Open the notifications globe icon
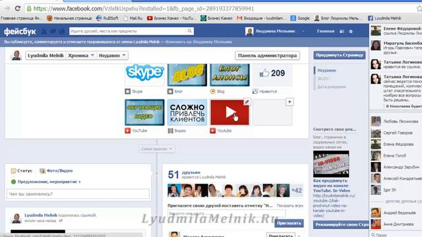The height and width of the screenshot is (237, 422). [x=62, y=32]
